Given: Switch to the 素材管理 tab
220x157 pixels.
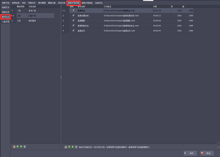Looking at the screenshot, I should pyautogui.click(x=42, y=3).
